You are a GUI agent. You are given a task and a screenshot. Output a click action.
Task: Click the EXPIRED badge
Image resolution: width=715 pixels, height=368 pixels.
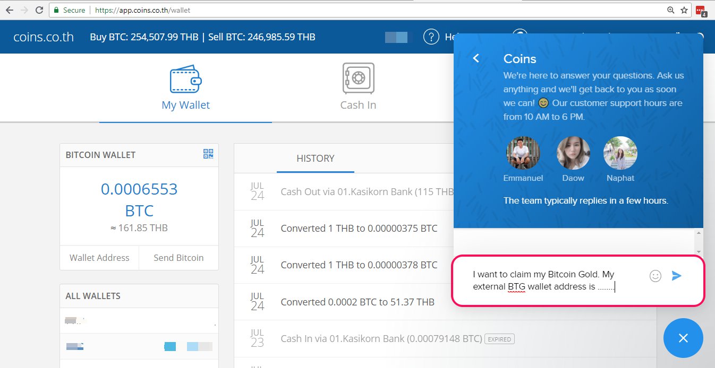[x=499, y=339]
